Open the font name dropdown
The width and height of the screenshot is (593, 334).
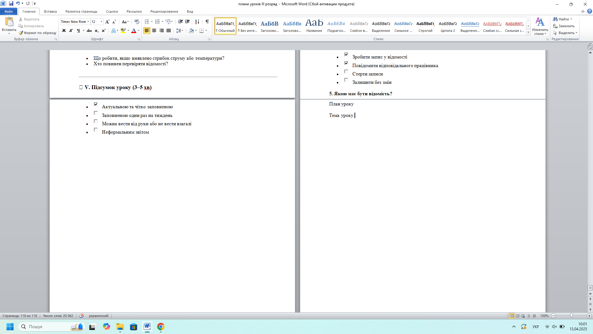tap(88, 22)
